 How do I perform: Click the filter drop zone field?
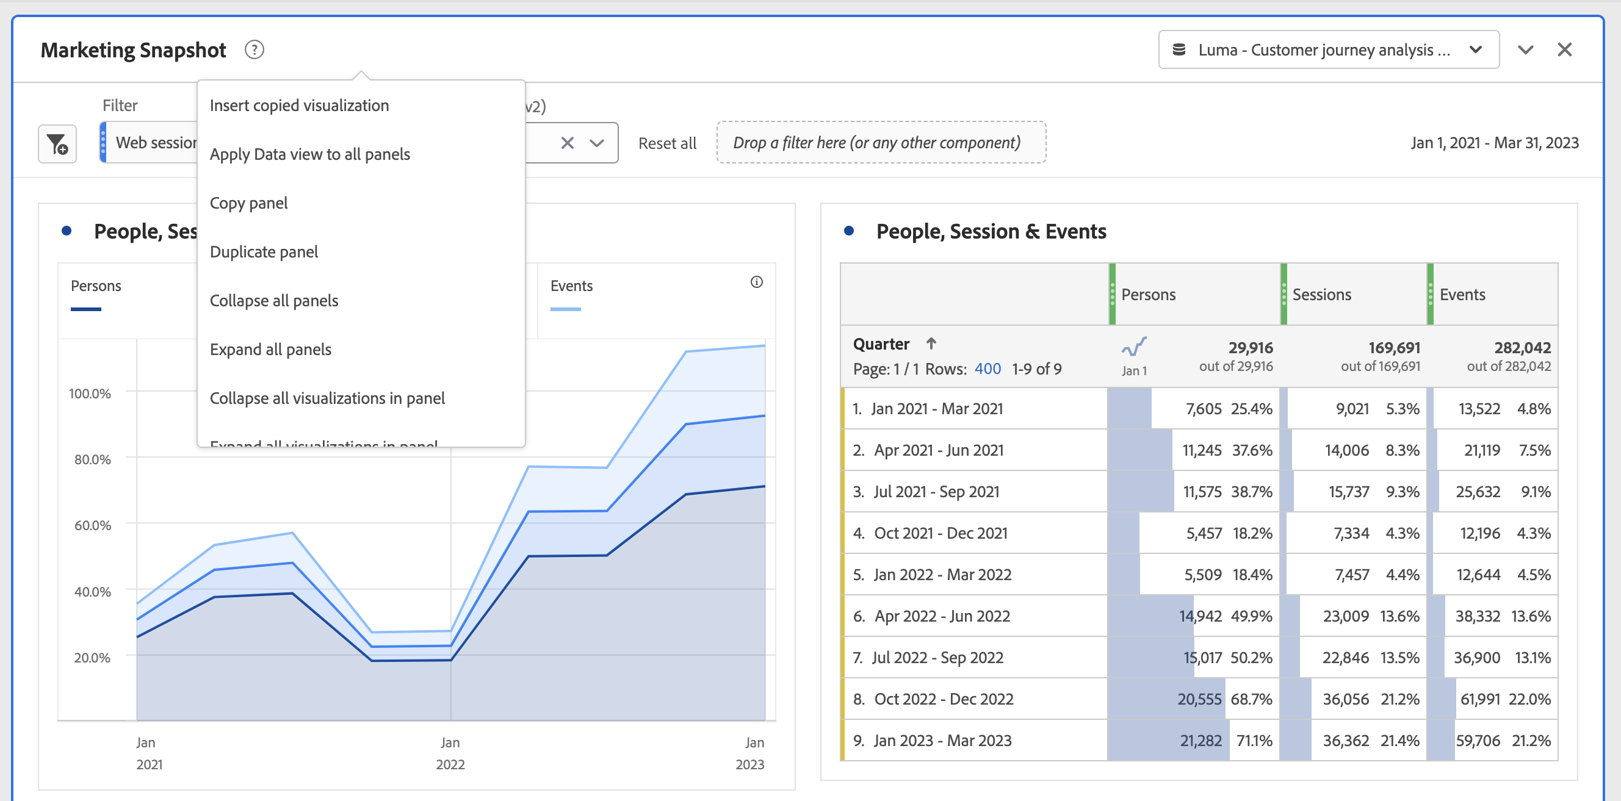click(x=881, y=143)
